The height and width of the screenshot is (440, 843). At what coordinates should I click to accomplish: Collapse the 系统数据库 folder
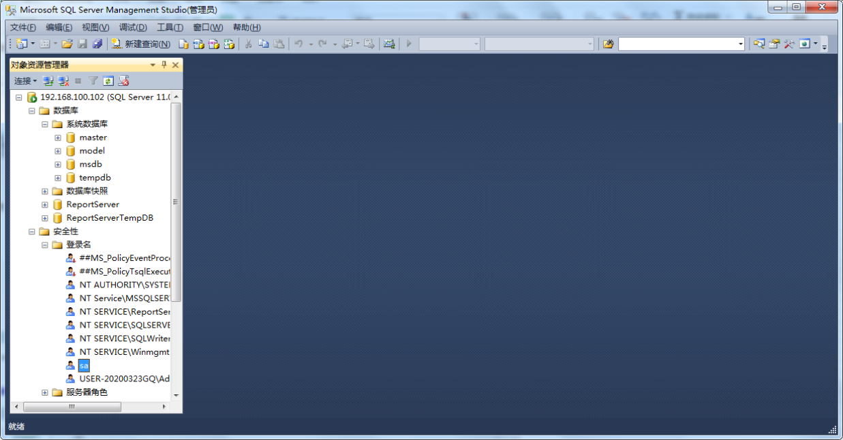coord(44,123)
